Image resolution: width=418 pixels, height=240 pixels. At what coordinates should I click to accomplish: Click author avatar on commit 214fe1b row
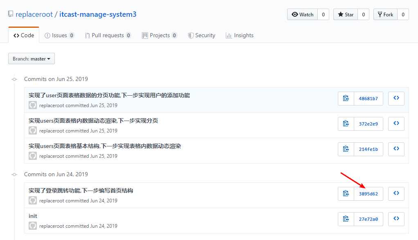point(33,156)
